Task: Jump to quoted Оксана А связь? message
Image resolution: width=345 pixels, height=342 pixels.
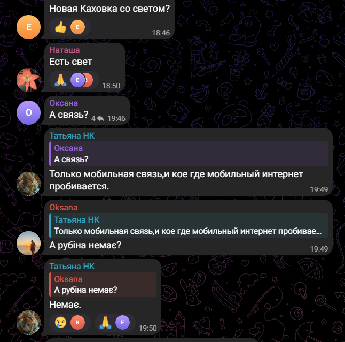Action: click(189, 154)
